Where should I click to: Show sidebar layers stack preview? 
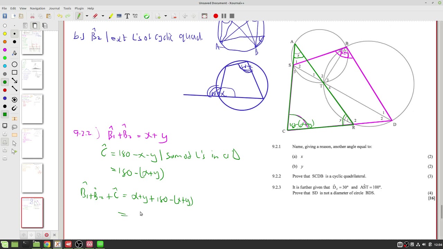pos(45,26)
